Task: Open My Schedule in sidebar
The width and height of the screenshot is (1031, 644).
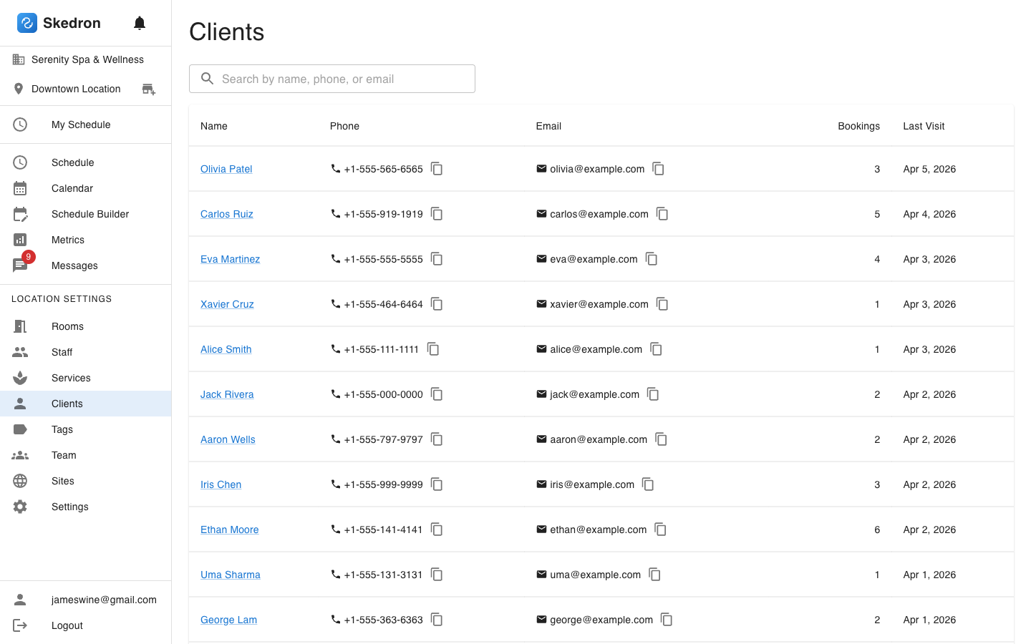Action: 85,125
